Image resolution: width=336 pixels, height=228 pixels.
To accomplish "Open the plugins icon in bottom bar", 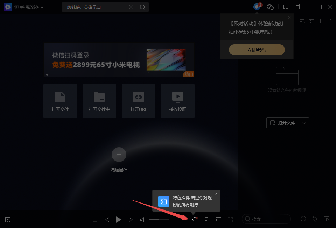I will tap(195, 220).
